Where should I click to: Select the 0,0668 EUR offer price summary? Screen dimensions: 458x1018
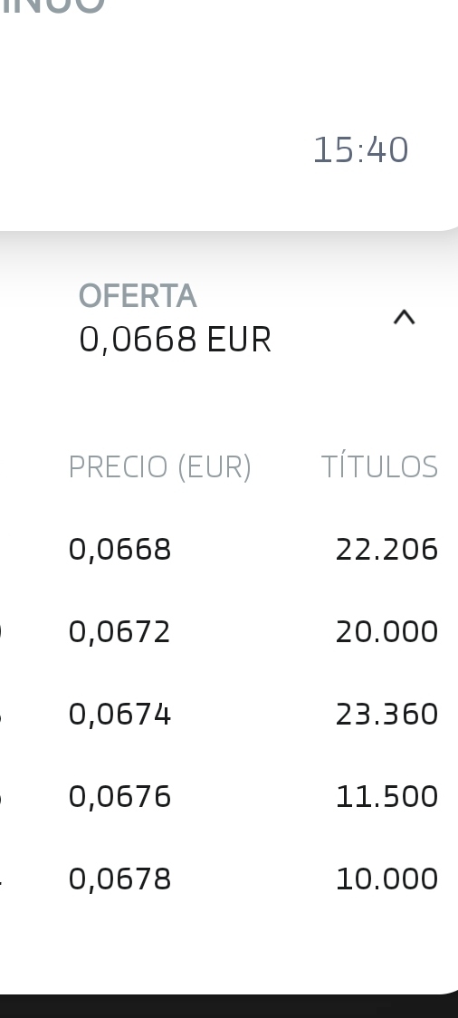176,340
